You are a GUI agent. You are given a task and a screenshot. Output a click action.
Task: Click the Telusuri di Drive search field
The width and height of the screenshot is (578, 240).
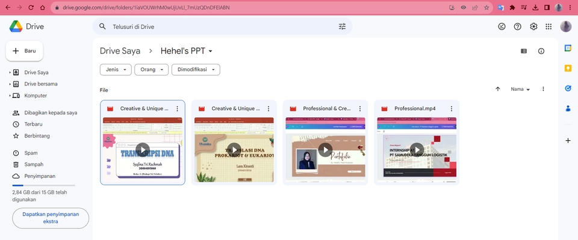click(x=222, y=26)
